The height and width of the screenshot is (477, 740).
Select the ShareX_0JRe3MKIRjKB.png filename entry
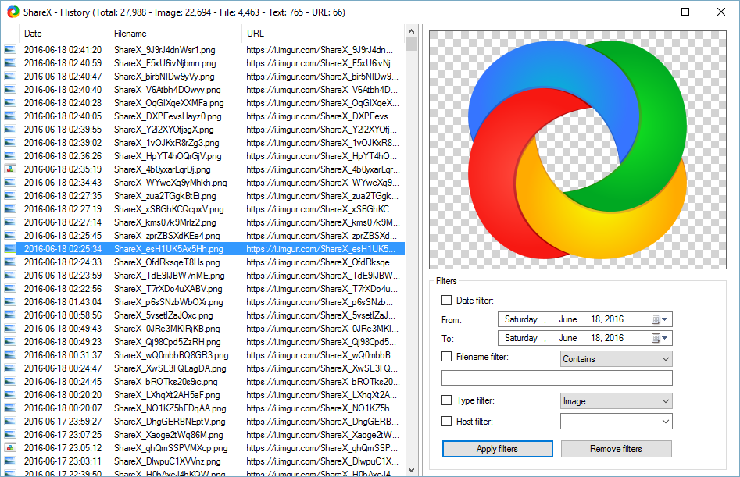pyautogui.click(x=167, y=329)
